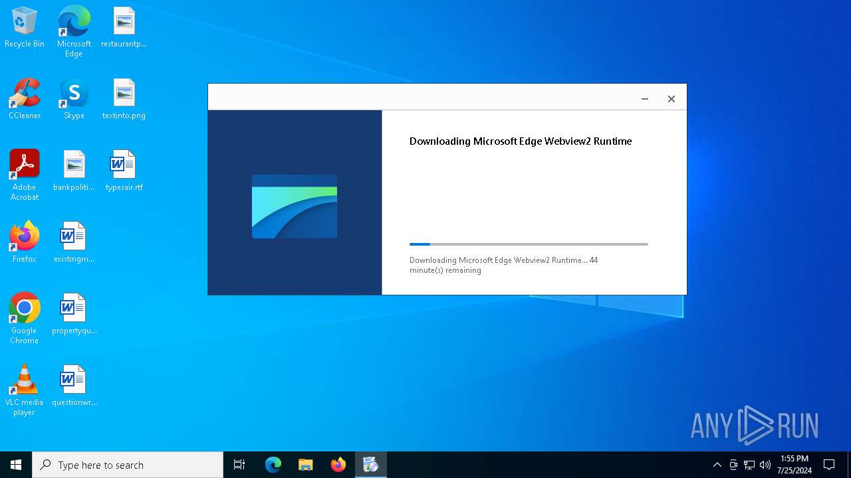This screenshot has width=851, height=478.
Task: Select the propertyqu... Word document icon
Action: (74, 315)
